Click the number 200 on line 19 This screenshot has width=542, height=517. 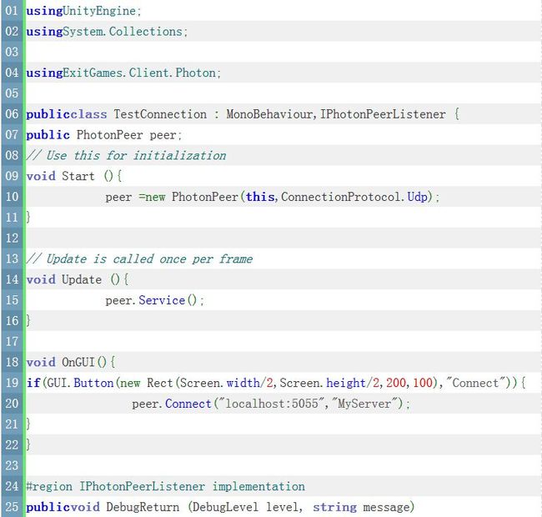396,383
